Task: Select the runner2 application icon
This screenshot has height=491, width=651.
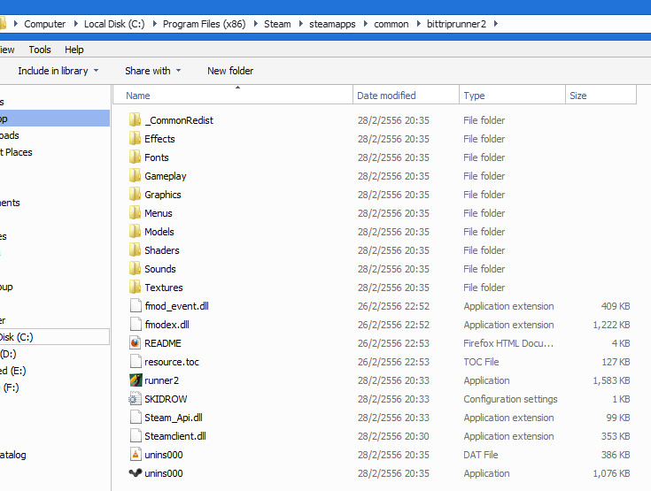Action: click(136, 380)
